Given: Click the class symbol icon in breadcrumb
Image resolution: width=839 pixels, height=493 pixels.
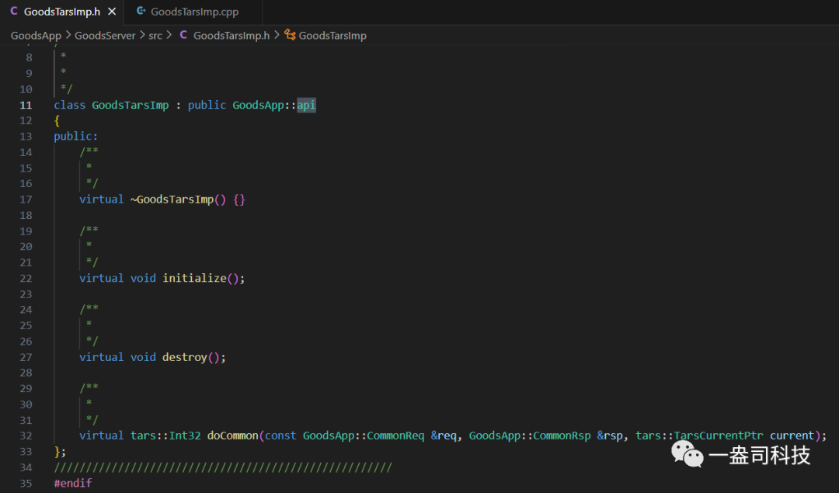Looking at the screenshot, I should pyautogui.click(x=290, y=35).
